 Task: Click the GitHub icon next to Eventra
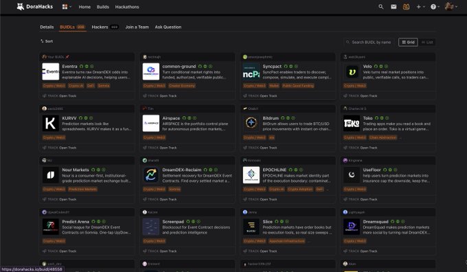tap(81, 66)
